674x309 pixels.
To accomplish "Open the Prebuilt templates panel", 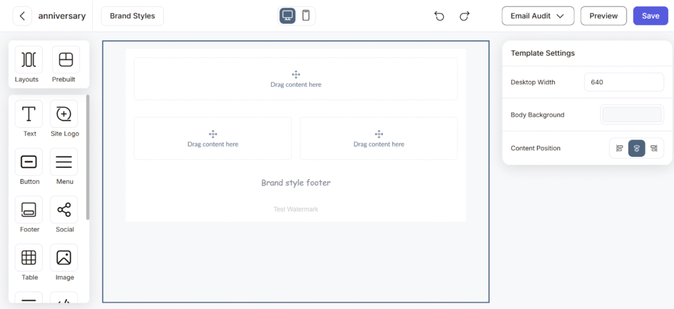I will coord(65,60).
